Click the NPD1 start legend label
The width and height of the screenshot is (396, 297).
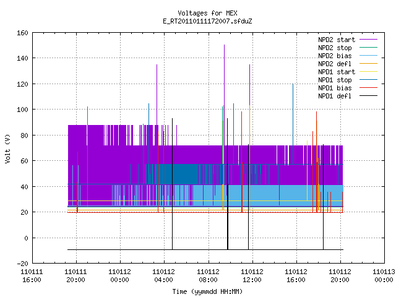tap(337, 72)
